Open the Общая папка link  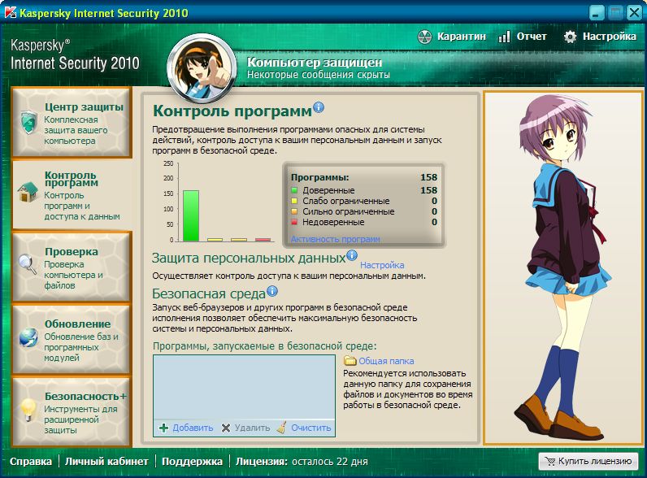pyautogui.click(x=386, y=361)
